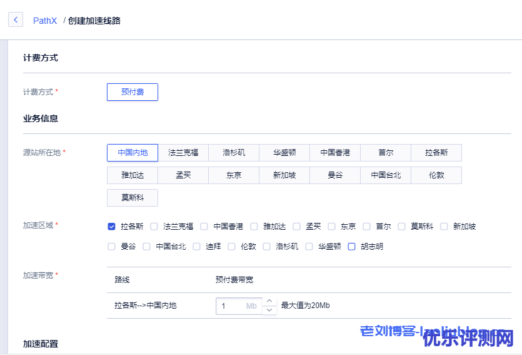The width and height of the screenshot is (522, 355).
Task: Enable 莫斯科 in acceleration regions
Action: (x=402, y=227)
